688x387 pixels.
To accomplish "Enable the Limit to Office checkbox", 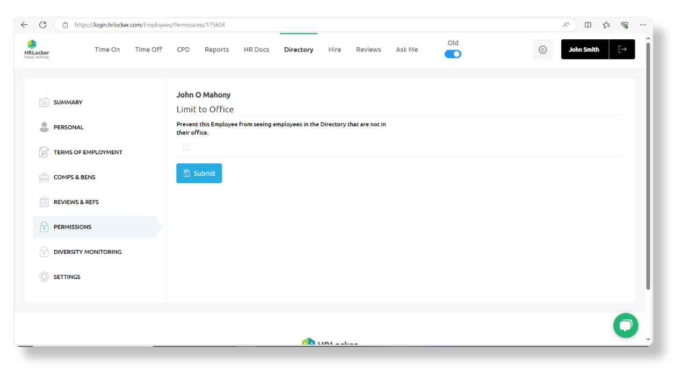I will click(x=186, y=146).
